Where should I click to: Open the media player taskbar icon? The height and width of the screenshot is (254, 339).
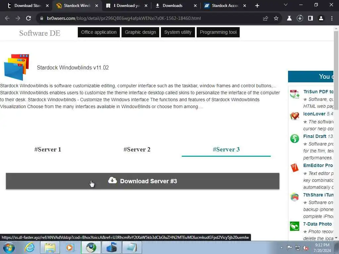[70, 247]
